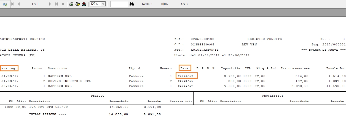Export the report icon

[x=84, y=4]
